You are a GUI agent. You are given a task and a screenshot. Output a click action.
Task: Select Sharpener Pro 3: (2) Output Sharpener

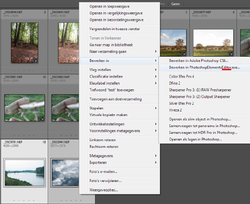point(205,97)
